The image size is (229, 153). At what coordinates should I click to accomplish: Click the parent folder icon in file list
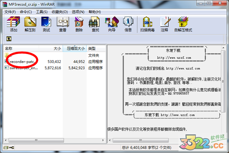click(7, 55)
